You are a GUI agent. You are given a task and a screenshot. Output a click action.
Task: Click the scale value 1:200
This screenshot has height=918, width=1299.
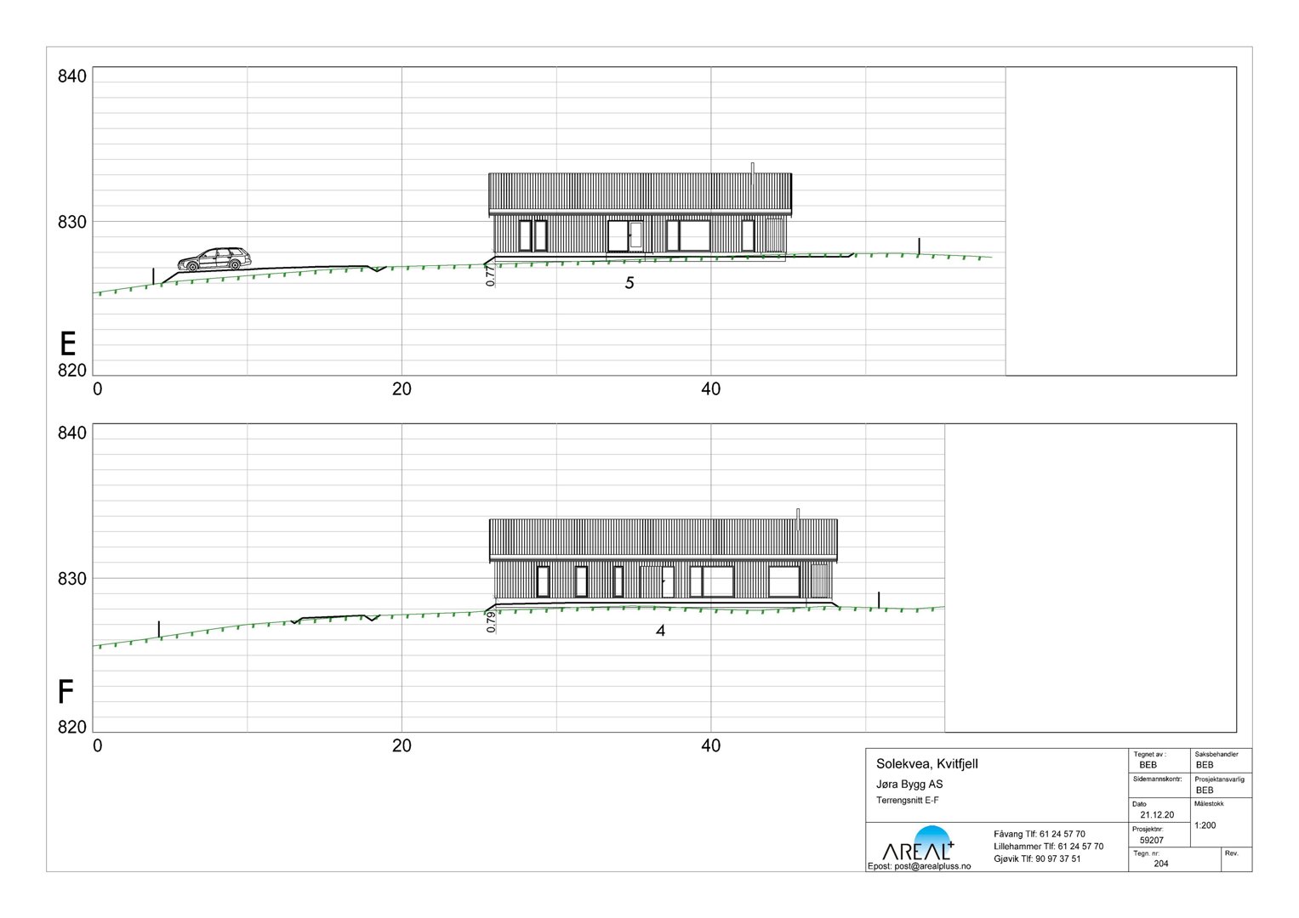pyautogui.click(x=1205, y=825)
